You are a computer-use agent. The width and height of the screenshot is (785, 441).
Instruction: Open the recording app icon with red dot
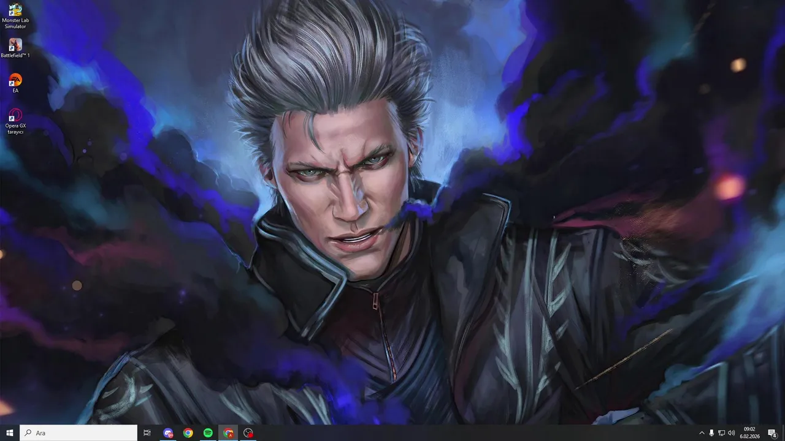tap(248, 433)
